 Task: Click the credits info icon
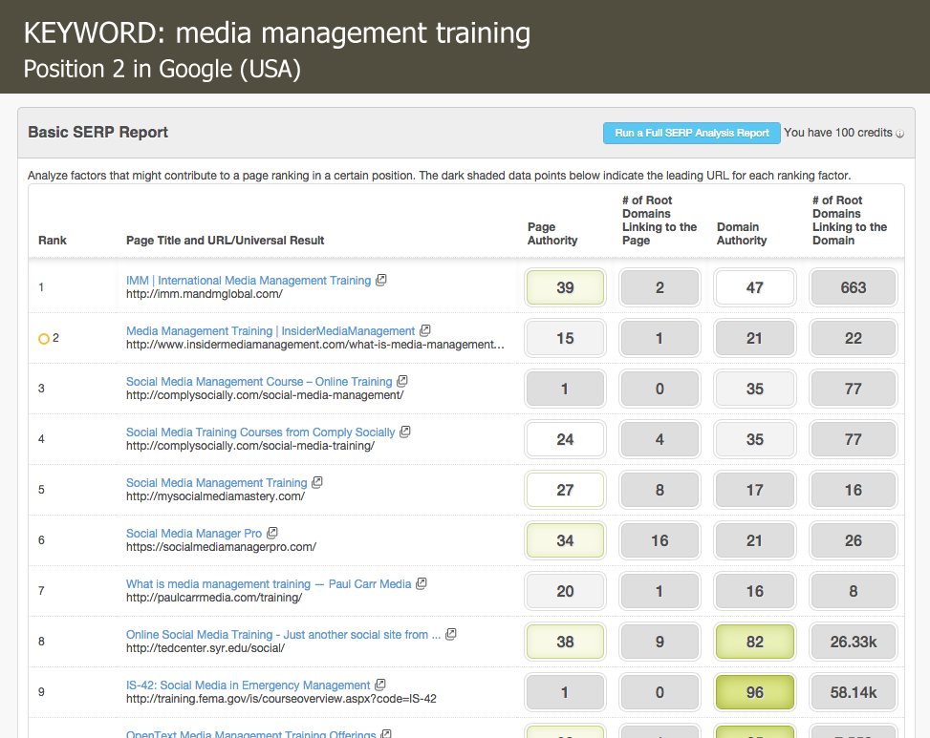[899, 134]
